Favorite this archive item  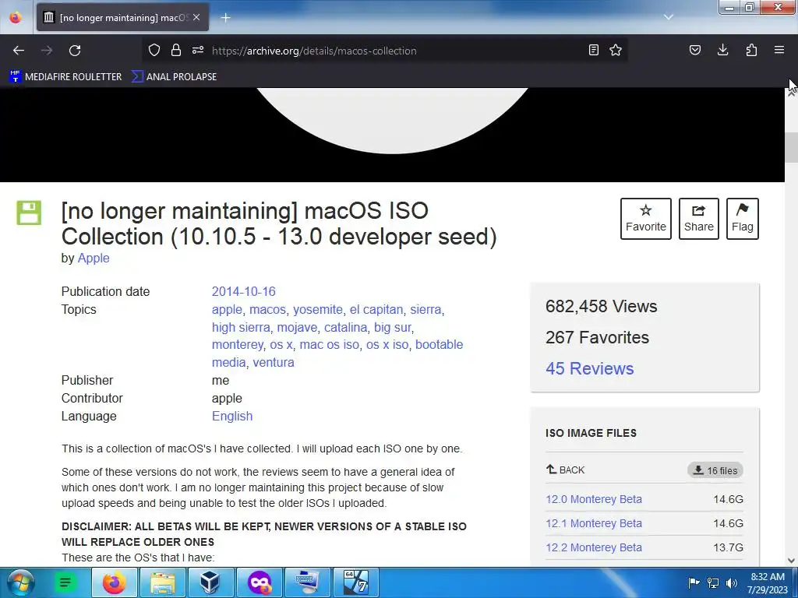point(645,219)
